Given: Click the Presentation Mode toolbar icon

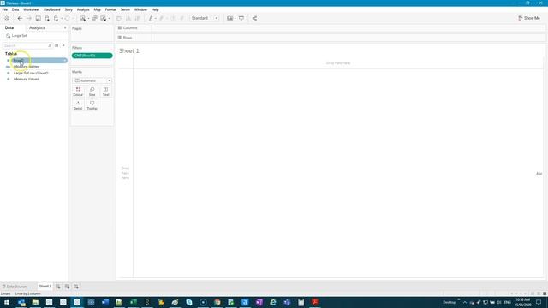Looking at the screenshot, I should (x=241, y=18).
